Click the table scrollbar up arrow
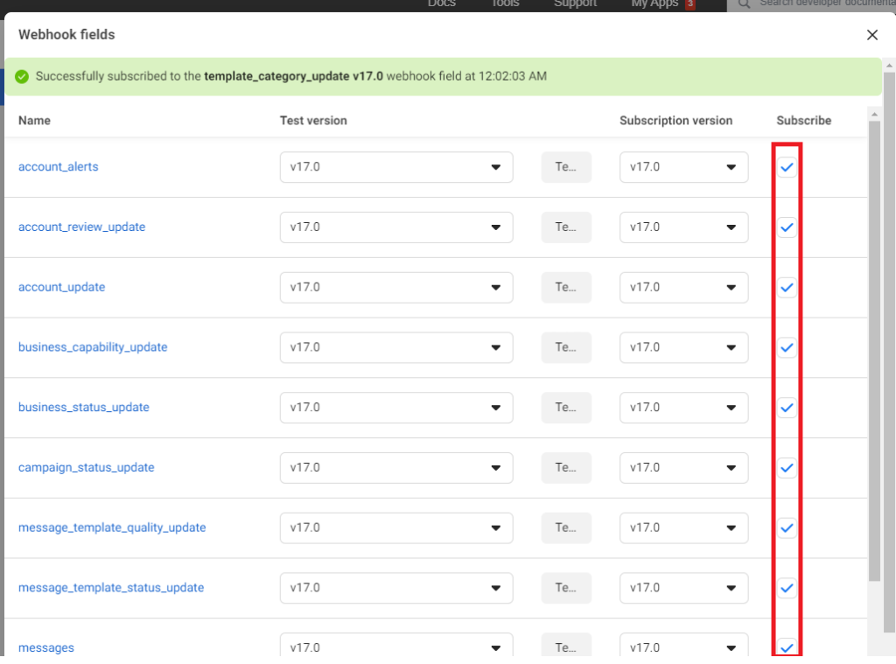896x664 pixels. (874, 114)
